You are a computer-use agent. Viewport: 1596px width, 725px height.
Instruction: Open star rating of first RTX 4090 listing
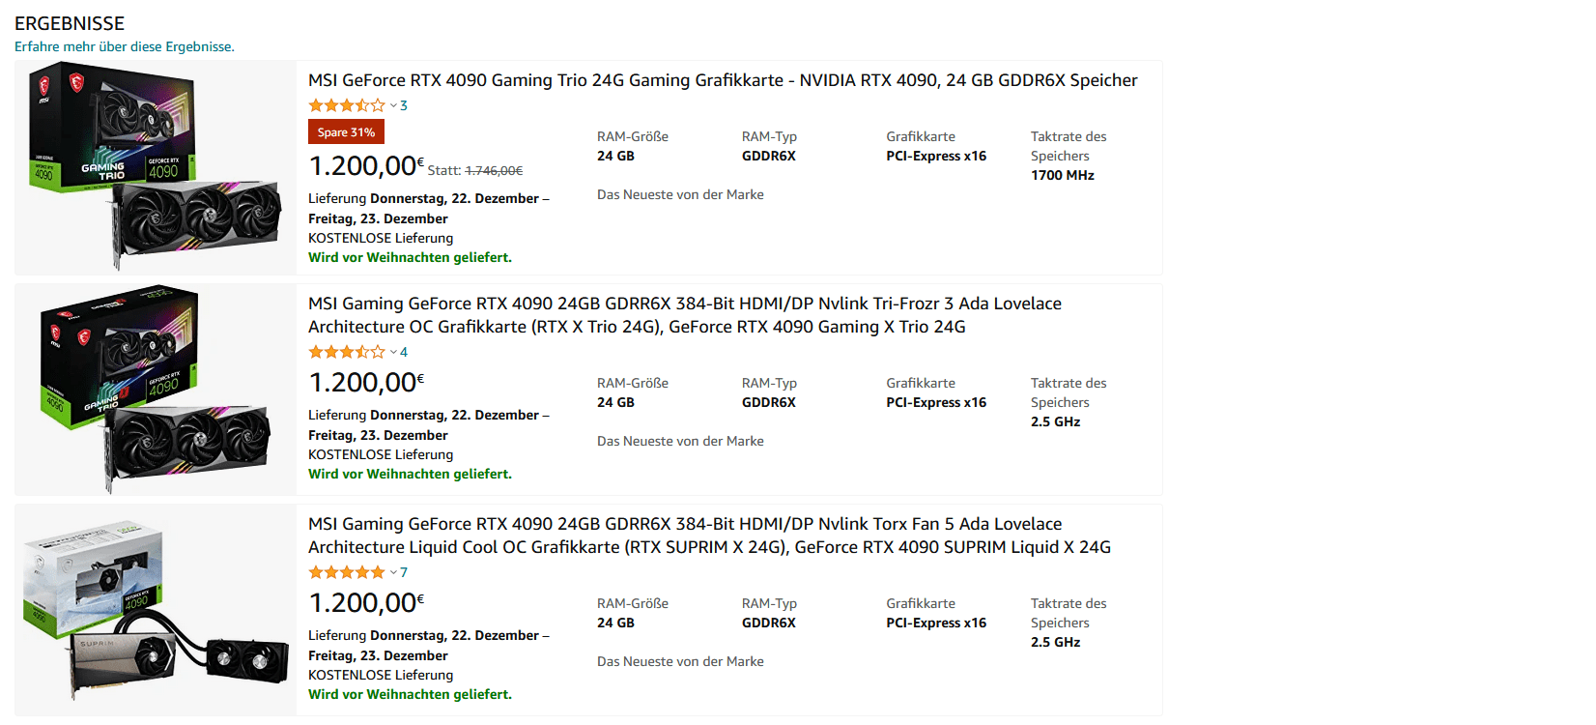pyautogui.click(x=347, y=105)
